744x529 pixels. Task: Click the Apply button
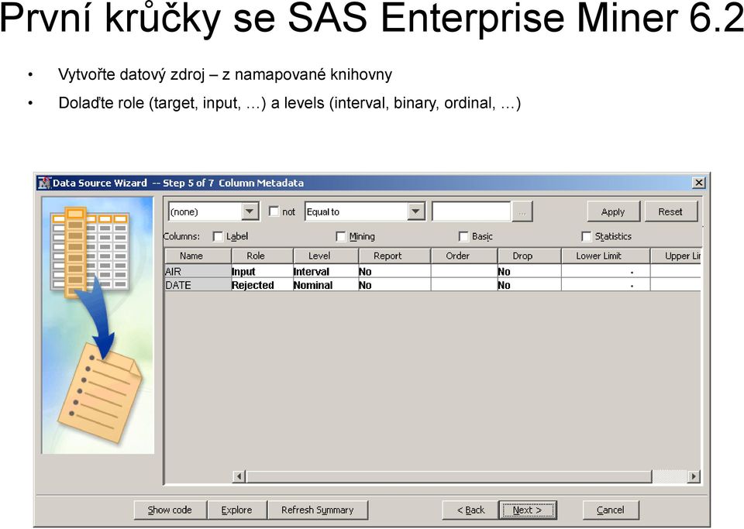(x=613, y=211)
